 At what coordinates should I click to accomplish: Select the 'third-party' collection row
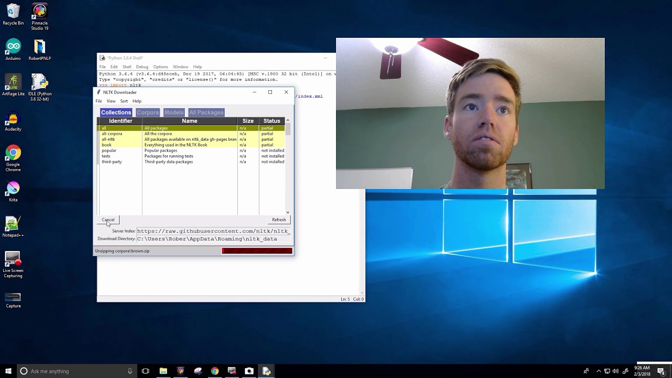pyautogui.click(x=191, y=162)
